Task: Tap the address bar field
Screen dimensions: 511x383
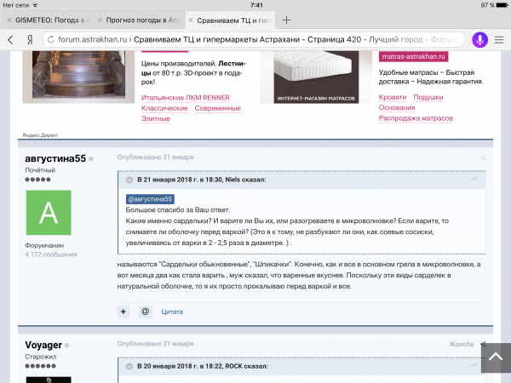Action: point(253,40)
